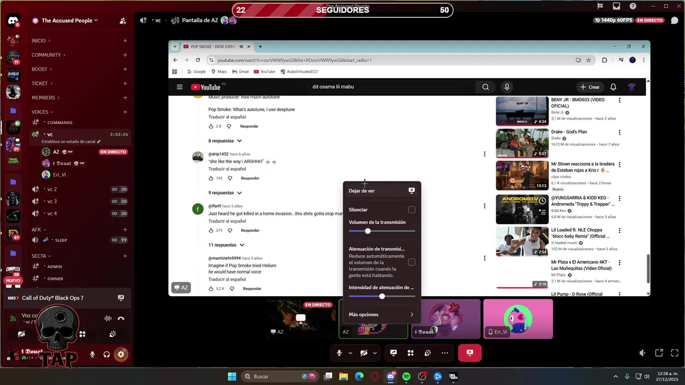Viewport: 685px width, 385px height.
Task: Open more options ellipsis in call controls
Action: [x=445, y=353]
